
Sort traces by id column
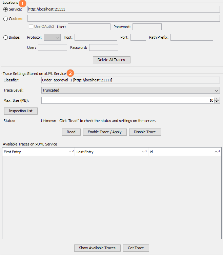184,152
